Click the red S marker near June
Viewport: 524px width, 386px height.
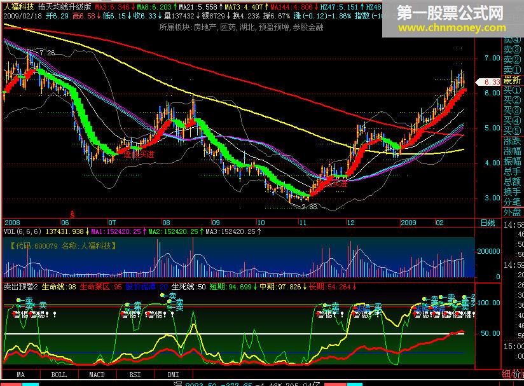(x=72, y=214)
